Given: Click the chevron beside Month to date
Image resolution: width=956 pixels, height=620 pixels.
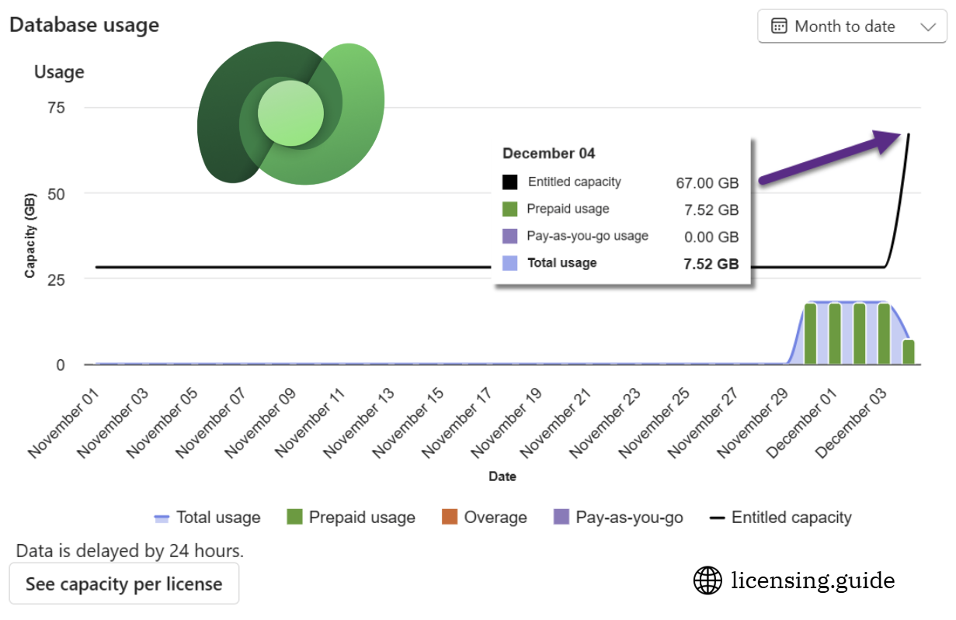Looking at the screenshot, I should pos(929,26).
